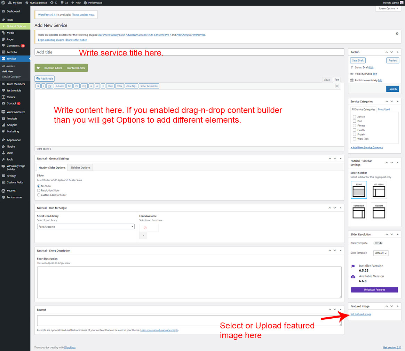This screenshot has width=405, height=351.
Task: Toggle the Blank Template switch
Action: [x=378, y=243]
